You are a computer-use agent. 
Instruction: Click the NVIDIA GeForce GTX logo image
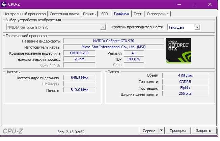[x=178, y=51]
